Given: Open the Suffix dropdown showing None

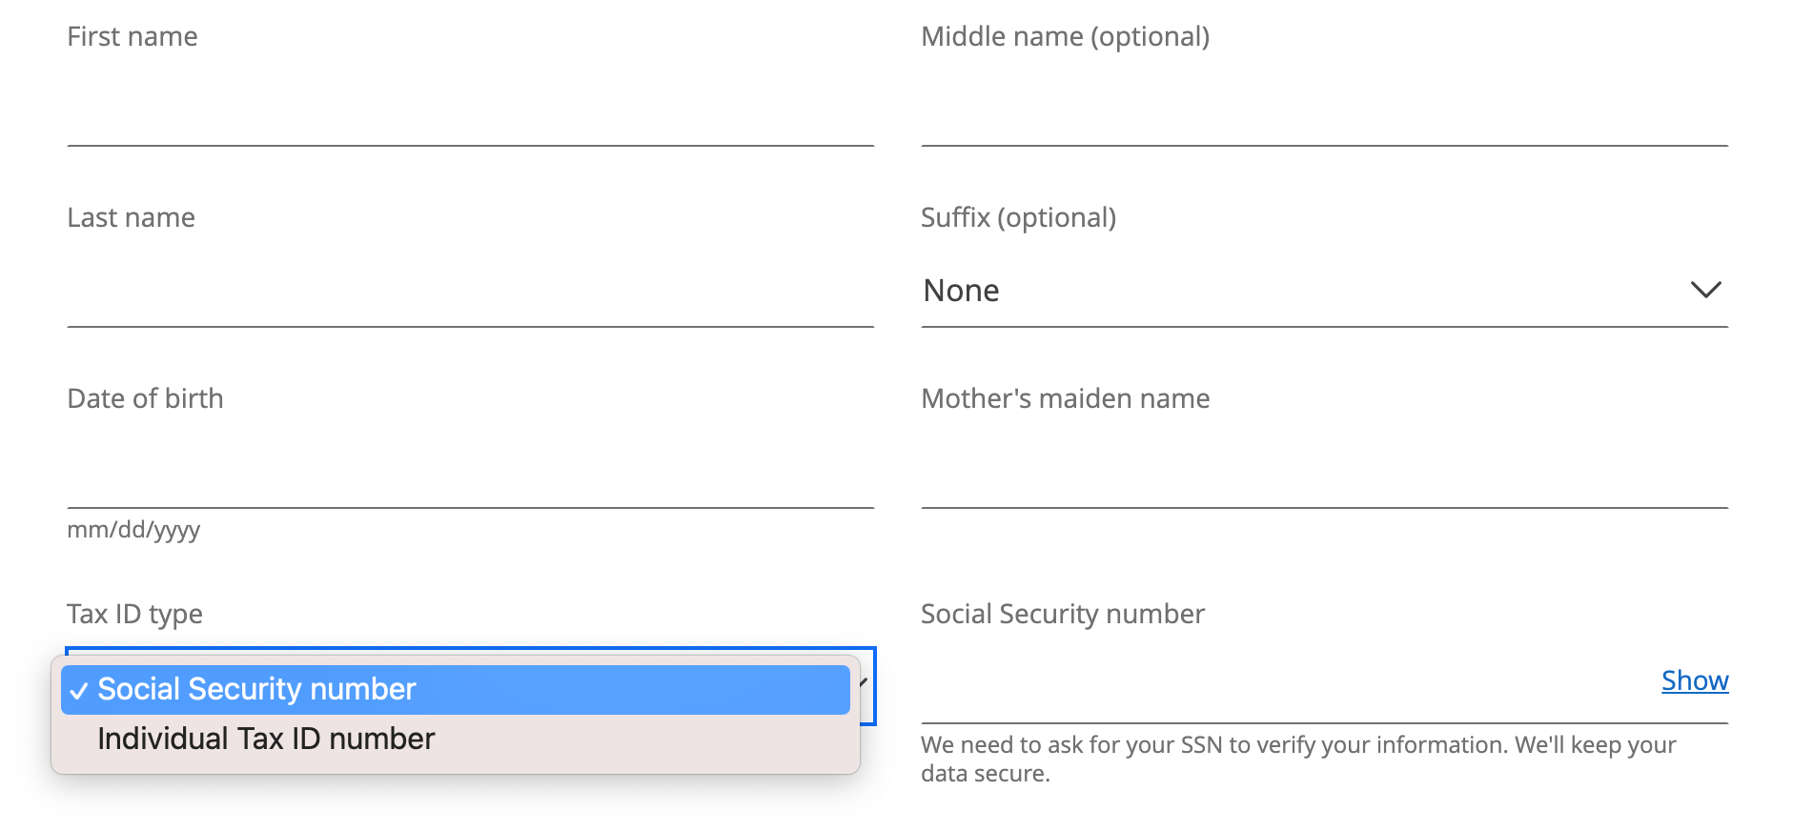Looking at the screenshot, I should click(1325, 291).
